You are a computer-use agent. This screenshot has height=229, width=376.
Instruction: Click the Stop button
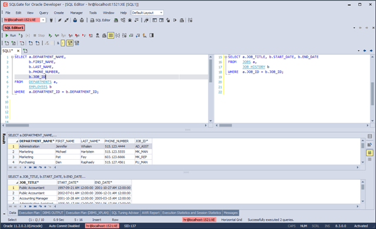coord(39,35)
